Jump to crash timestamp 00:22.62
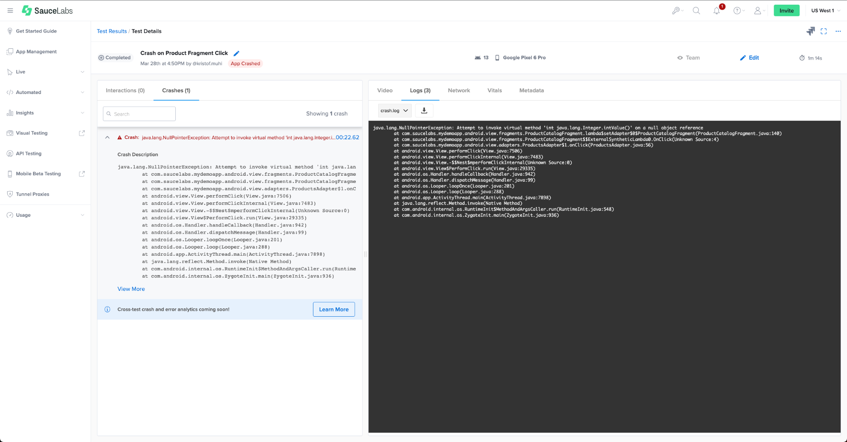This screenshot has width=847, height=442. pos(347,137)
